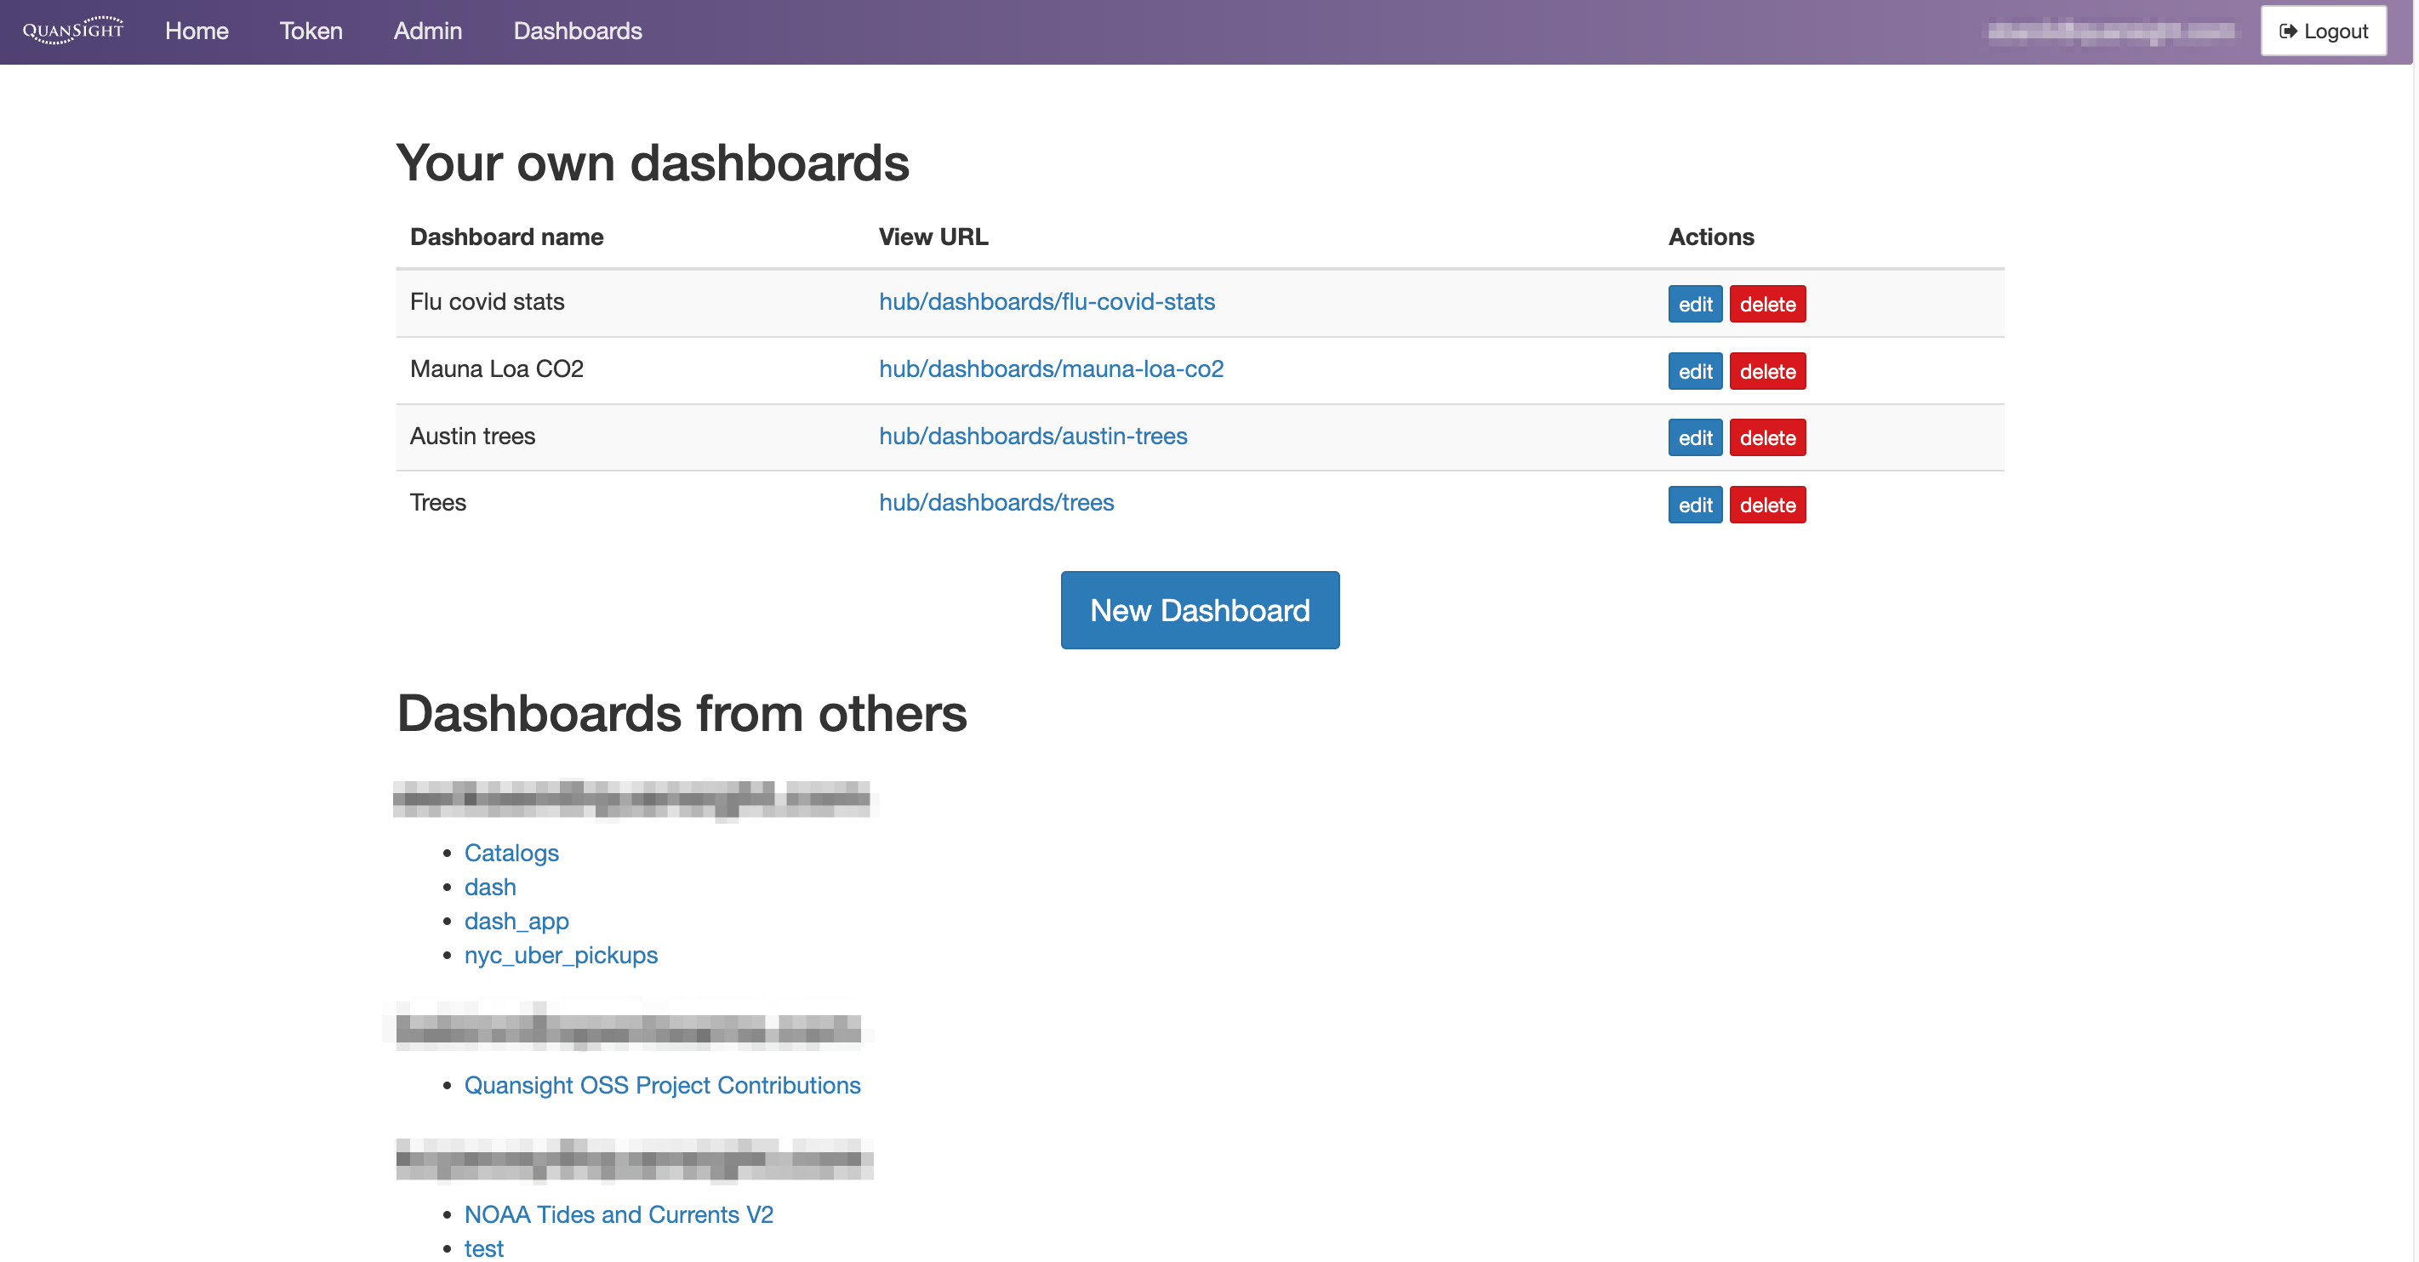The width and height of the screenshot is (2419, 1262).
Task: Select the Home menu item
Action: tap(197, 31)
